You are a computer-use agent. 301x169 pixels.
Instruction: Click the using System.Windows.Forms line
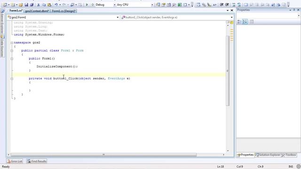[x=39, y=35]
